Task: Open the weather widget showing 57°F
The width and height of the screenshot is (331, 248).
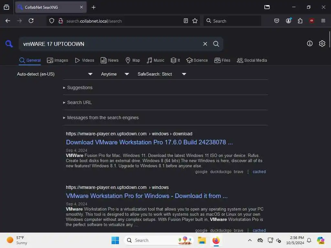Action: tap(17, 240)
